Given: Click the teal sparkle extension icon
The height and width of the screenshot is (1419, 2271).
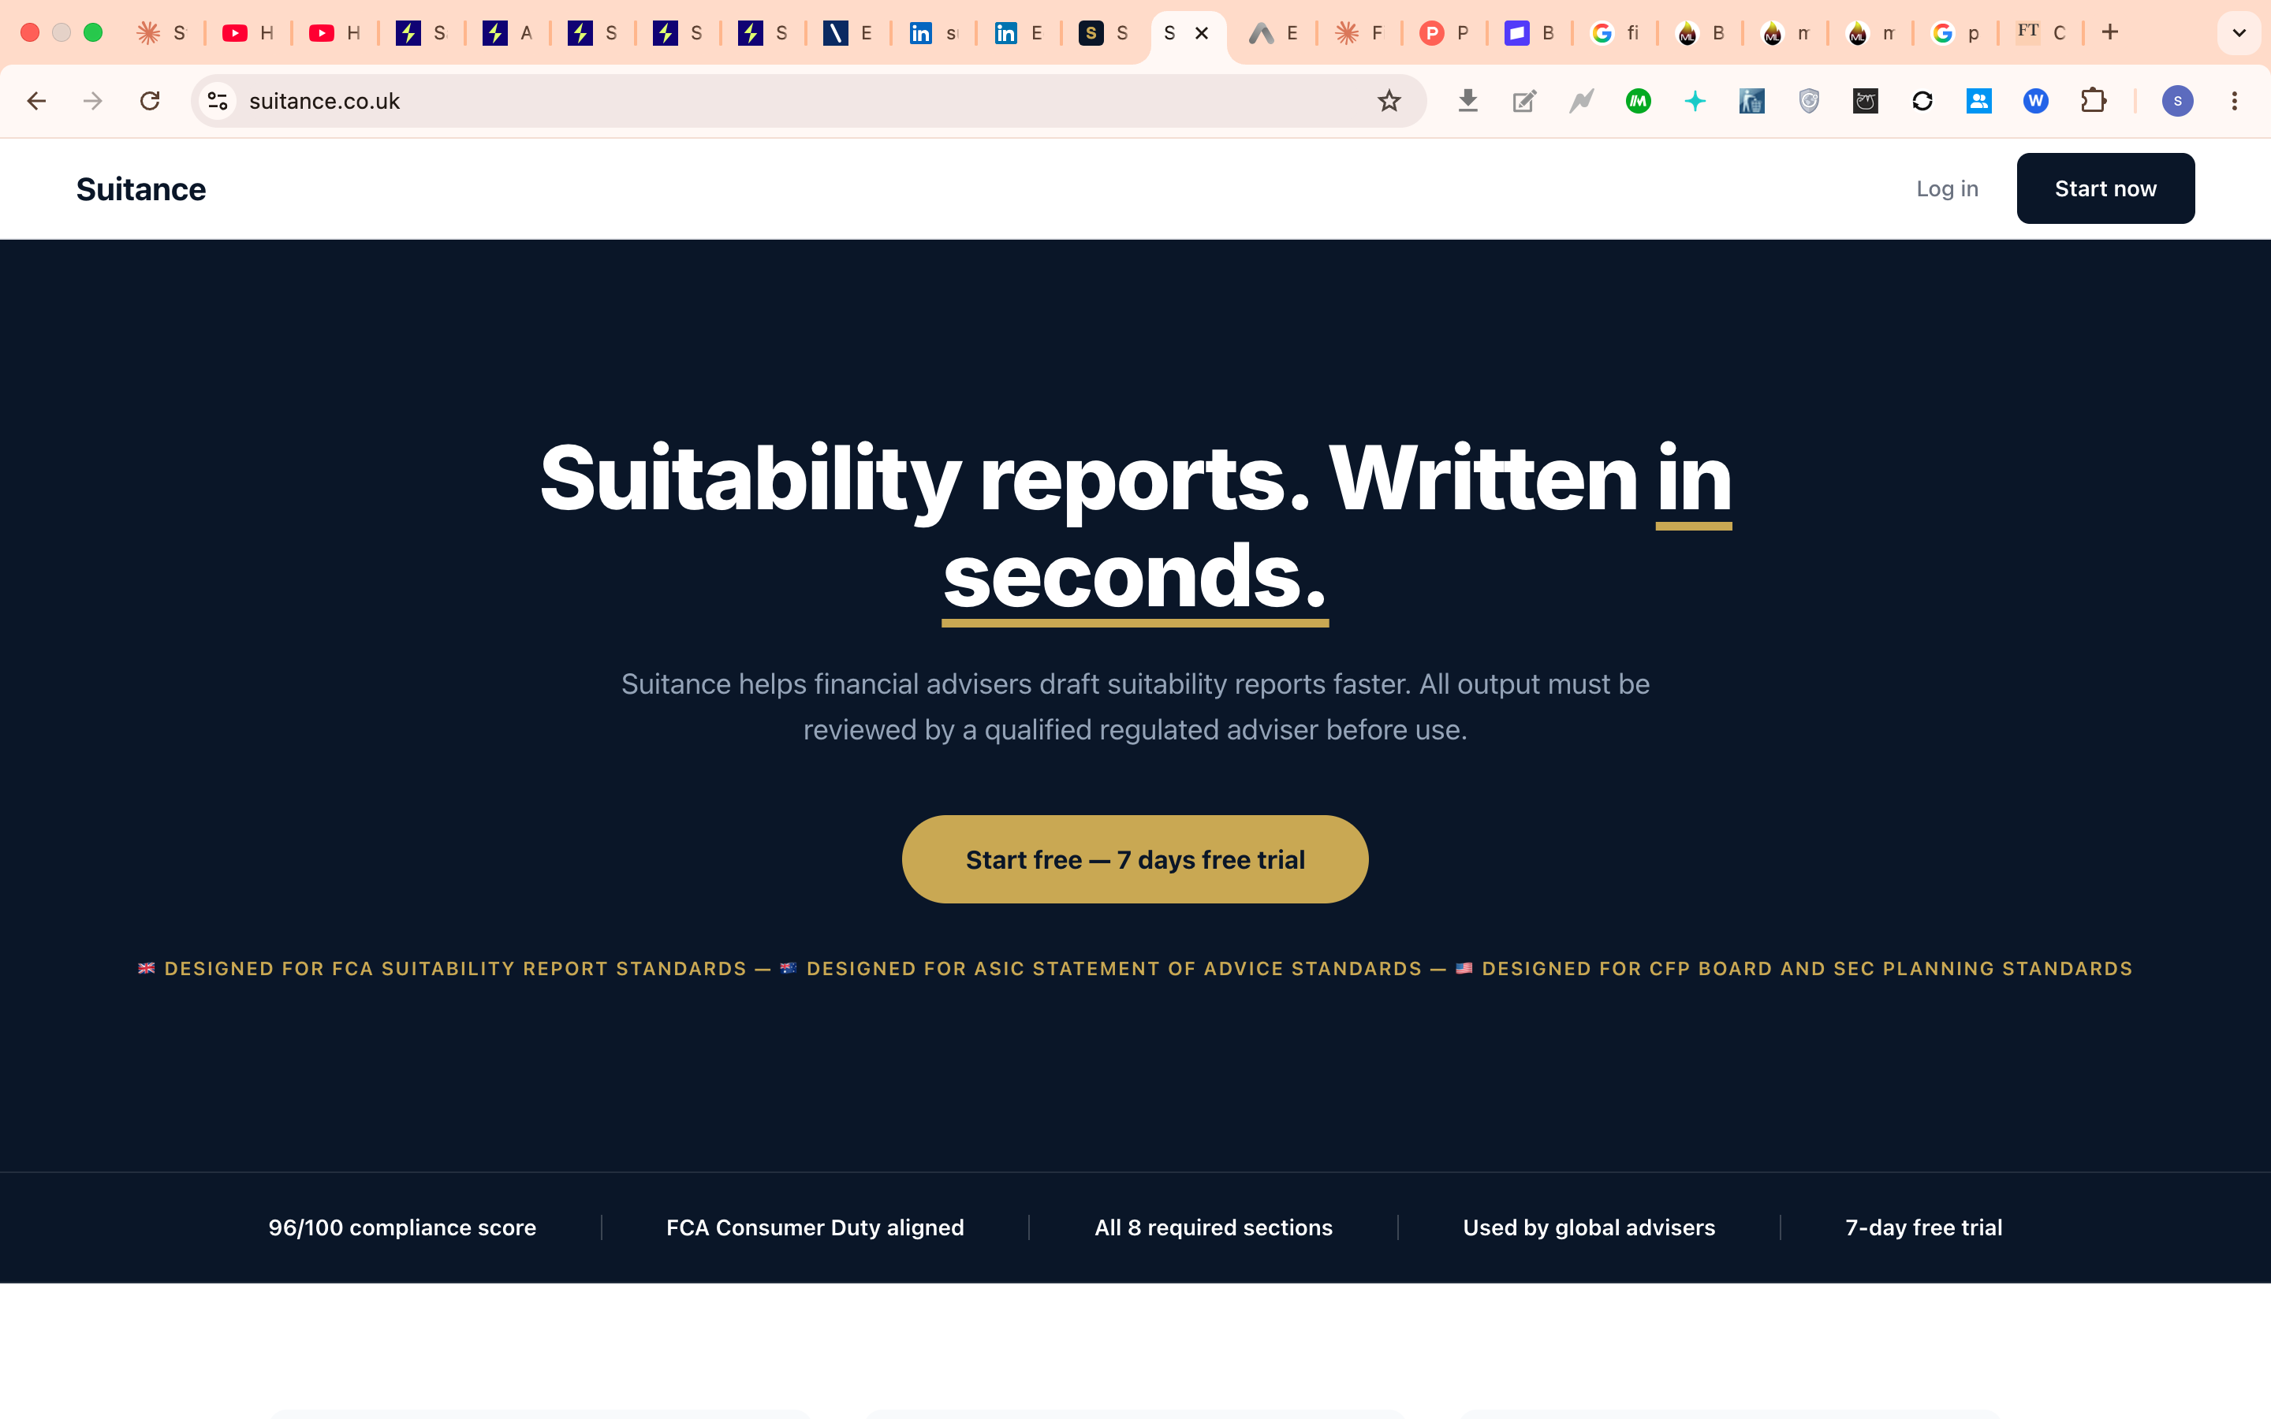Looking at the screenshot, I should (1695, 100).
